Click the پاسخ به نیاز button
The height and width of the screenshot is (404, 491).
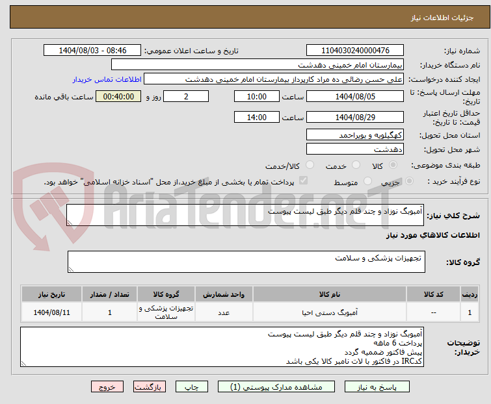377,387
